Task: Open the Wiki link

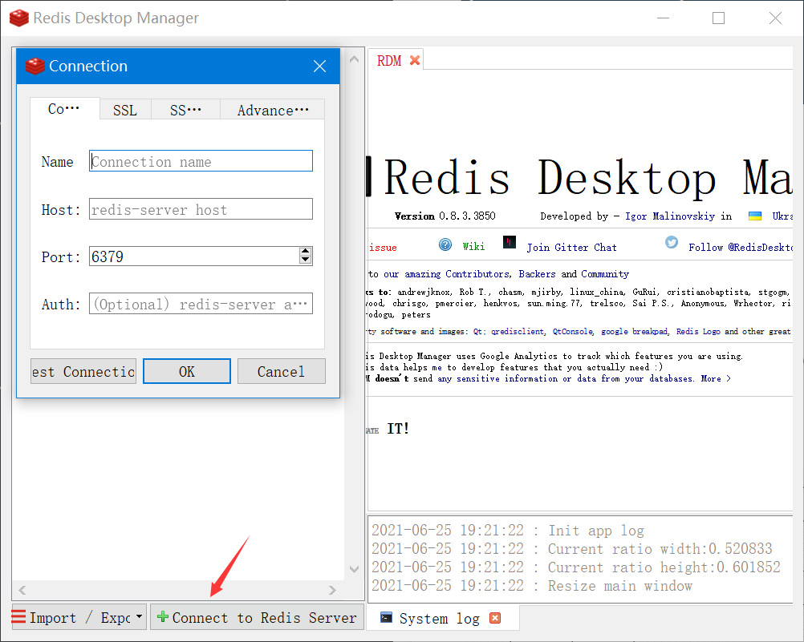Action: pyautogui.click(x=473, y=246)
